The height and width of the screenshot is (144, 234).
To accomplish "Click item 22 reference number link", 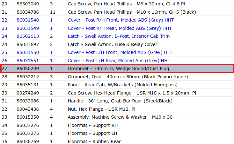I will (4, 20).
